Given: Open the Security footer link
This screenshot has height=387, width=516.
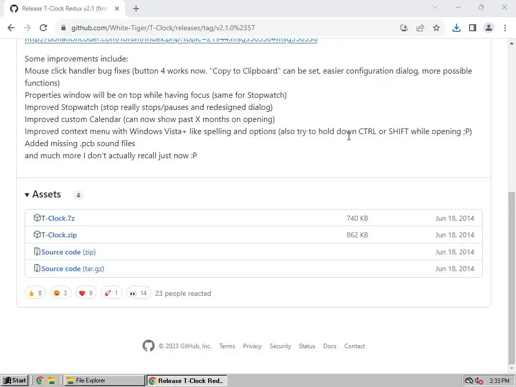Looking at the screenshot, I should click(280, 346).
